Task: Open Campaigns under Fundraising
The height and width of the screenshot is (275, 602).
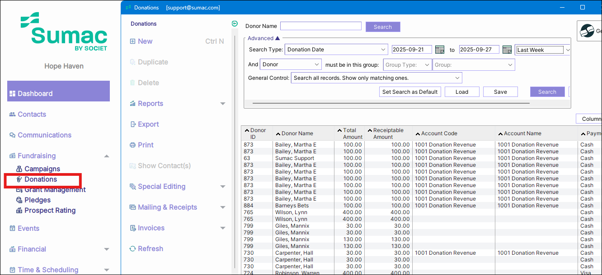Action: (42, 169)
